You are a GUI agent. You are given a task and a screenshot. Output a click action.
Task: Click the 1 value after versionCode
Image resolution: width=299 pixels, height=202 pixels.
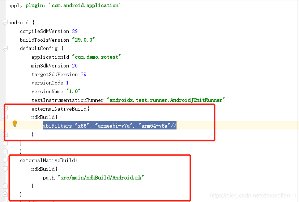pos(67,83)
